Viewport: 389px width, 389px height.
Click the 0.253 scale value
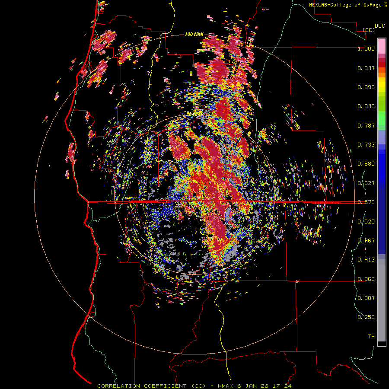[366, 317]
